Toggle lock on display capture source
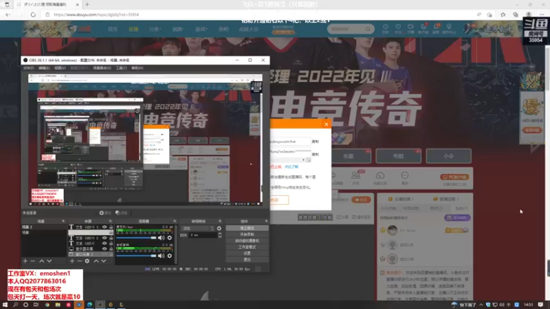This screenshot has width=550, height=309. [111, 249]
